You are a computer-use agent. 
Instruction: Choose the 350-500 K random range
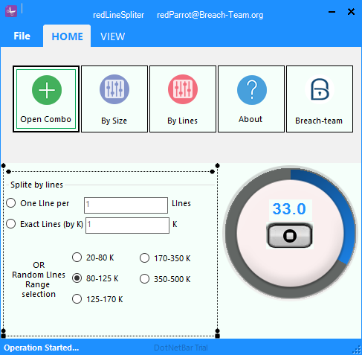144,279
